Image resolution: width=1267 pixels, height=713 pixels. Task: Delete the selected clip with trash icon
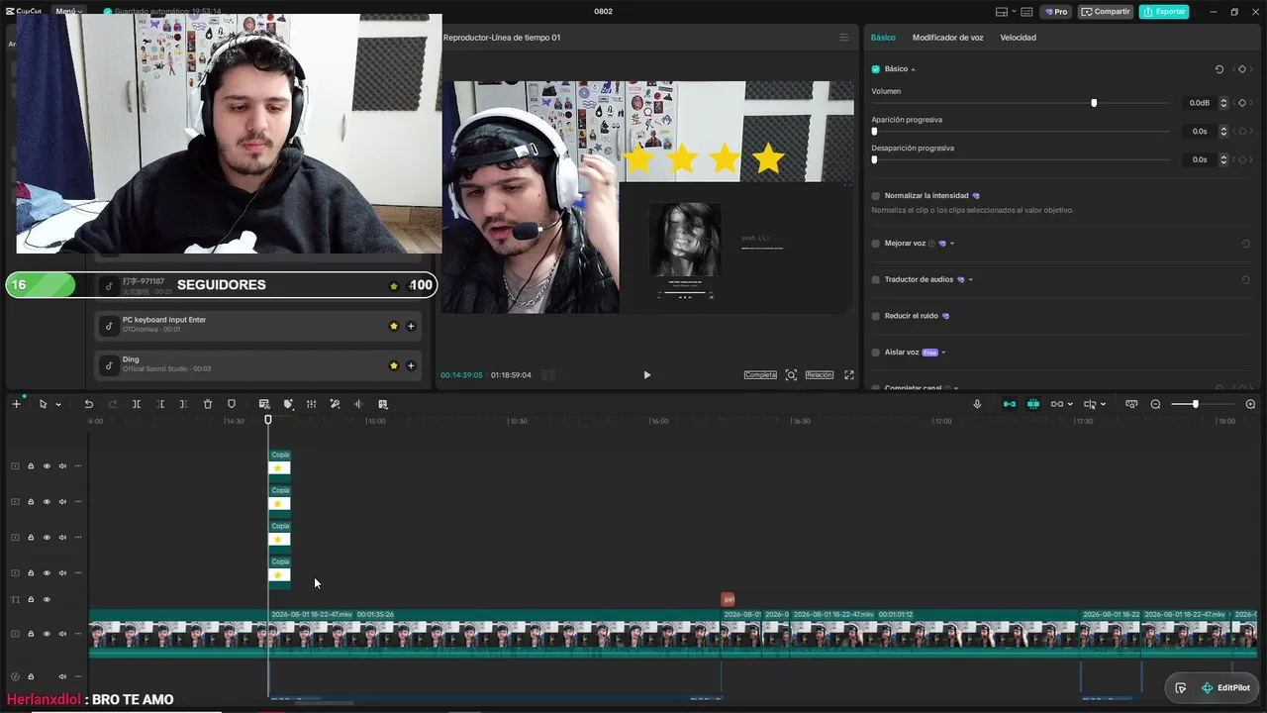tap(208, 404)
